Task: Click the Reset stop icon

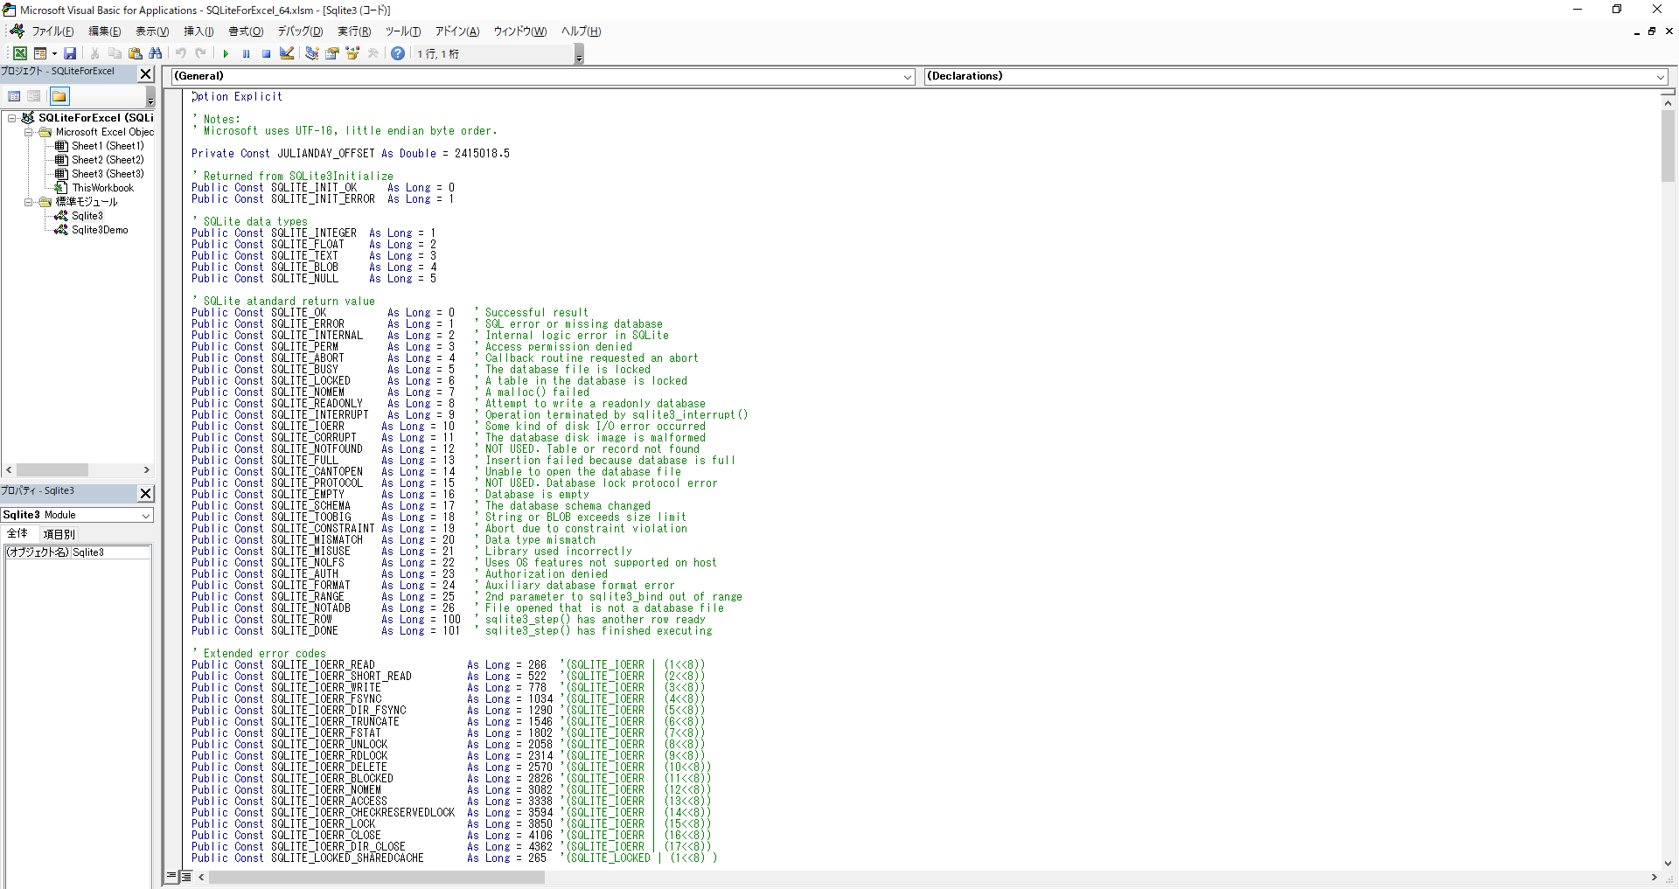Action: click(x=266, y=53)
